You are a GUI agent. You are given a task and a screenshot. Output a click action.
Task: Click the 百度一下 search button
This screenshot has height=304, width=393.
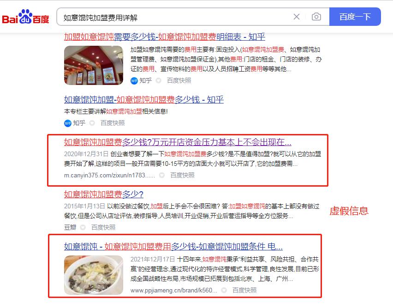click(x=355, y=17)
